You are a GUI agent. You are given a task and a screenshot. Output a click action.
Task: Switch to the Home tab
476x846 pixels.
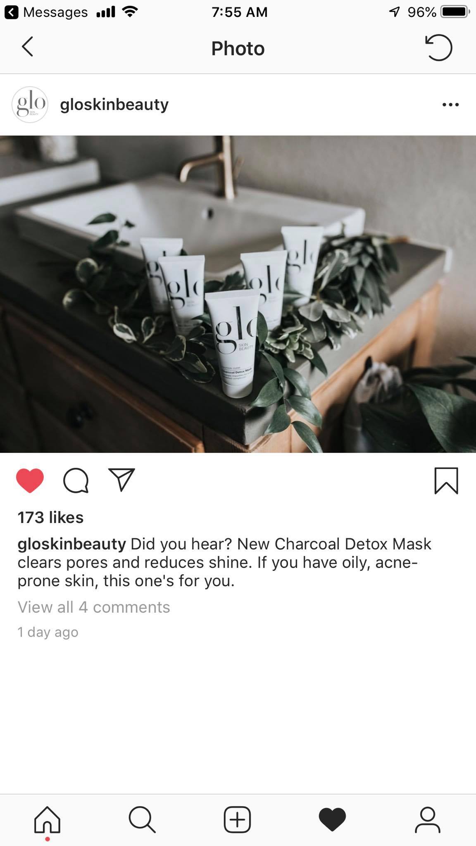pyautogui.click(x=47, y=819)
